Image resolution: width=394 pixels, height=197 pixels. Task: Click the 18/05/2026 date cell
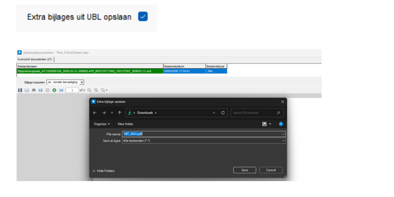[184, 71]
